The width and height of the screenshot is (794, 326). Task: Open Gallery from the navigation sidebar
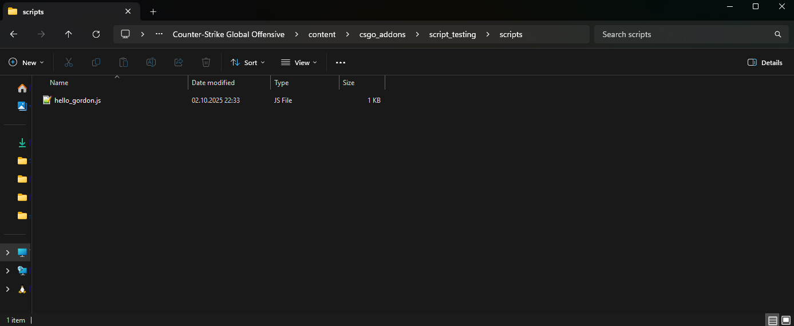coord(22,106)
